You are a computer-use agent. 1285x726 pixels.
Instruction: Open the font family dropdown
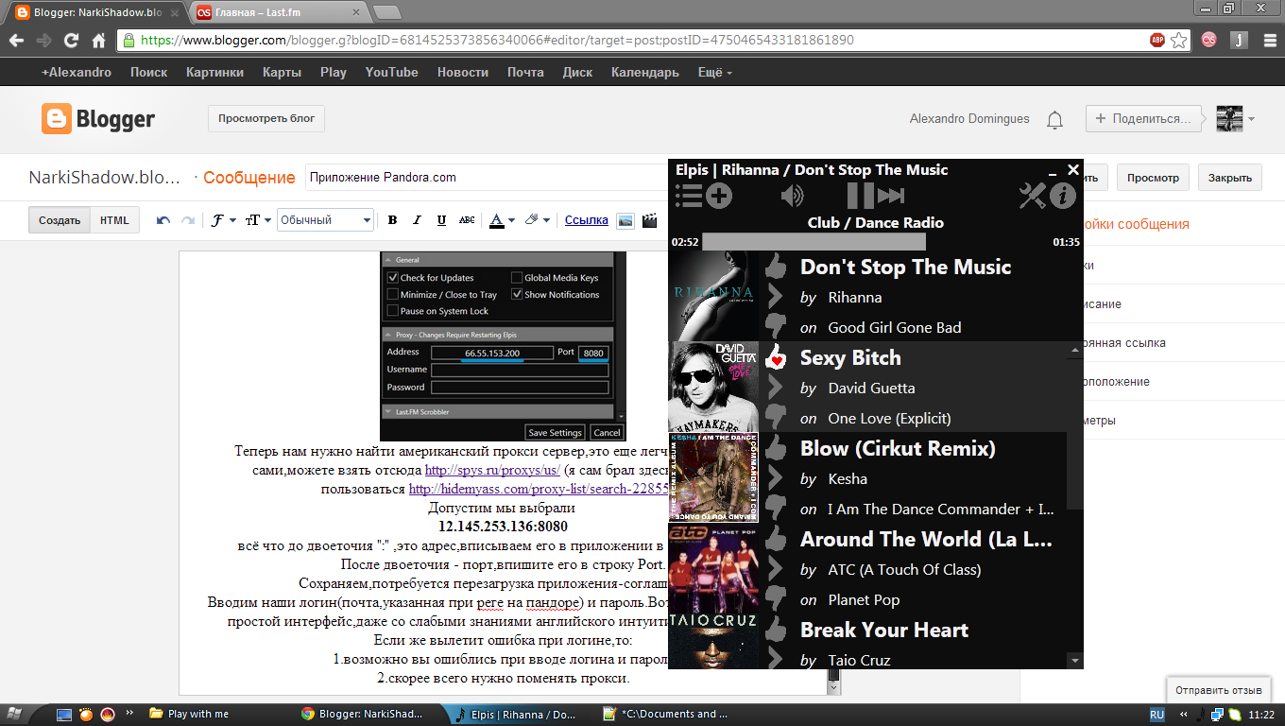pos(223,220)
